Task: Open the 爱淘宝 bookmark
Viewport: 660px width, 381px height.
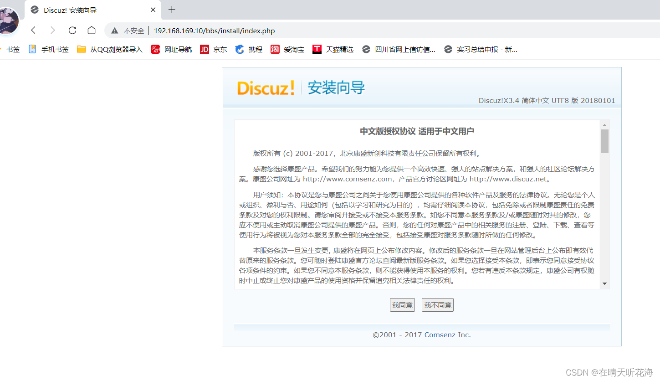Action: tap(287, 49)
